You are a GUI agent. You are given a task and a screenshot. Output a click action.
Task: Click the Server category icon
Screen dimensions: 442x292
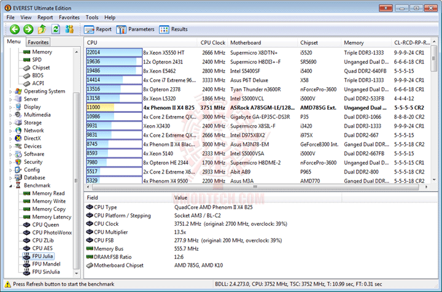click(18, 99)
